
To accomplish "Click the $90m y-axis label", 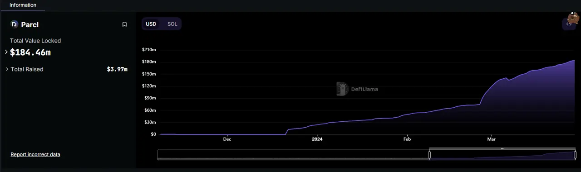I will click(x=150, y=98).
